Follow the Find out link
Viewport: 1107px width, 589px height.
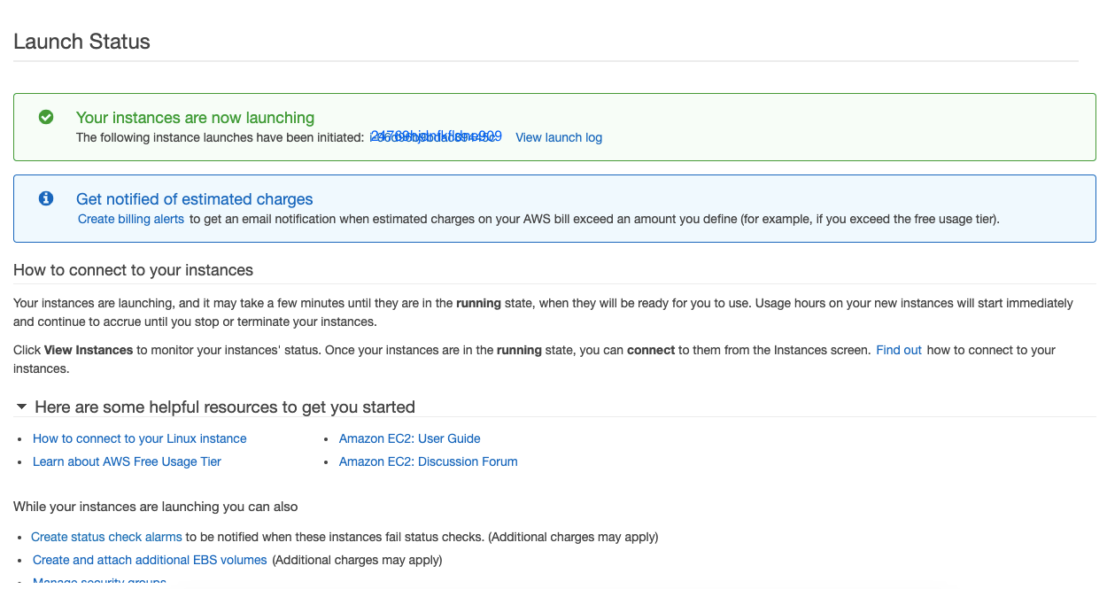(899, 350)
